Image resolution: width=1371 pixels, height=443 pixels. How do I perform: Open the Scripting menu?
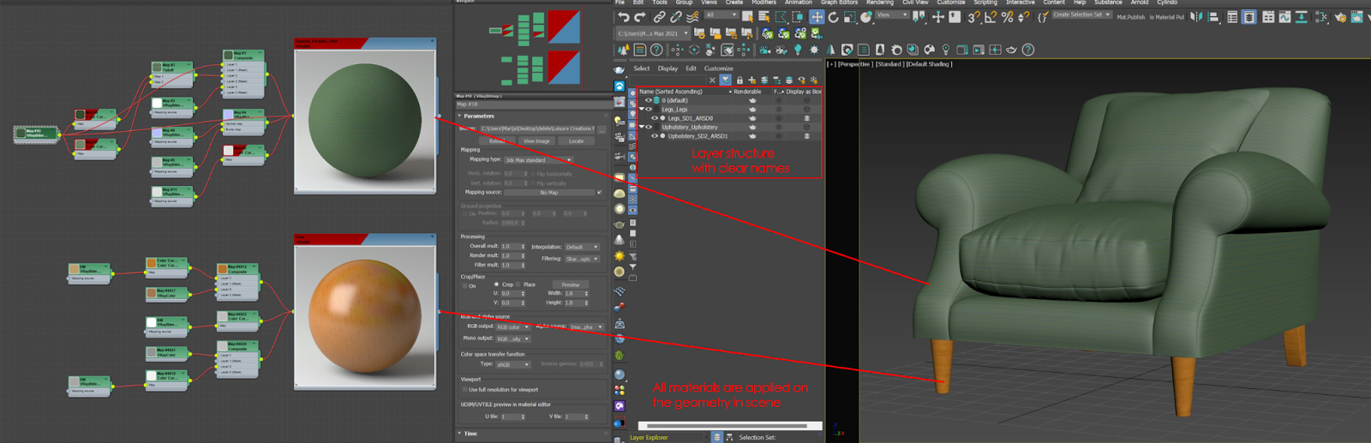click(985, 3)
